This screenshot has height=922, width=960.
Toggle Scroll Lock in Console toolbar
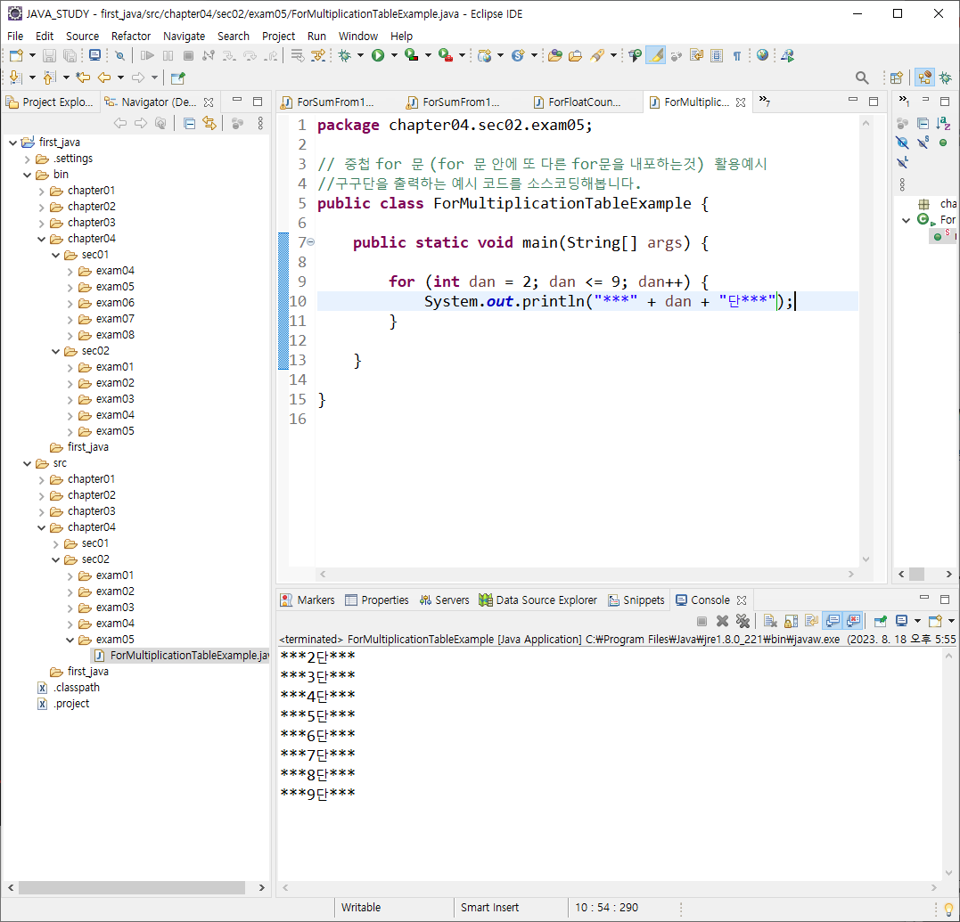click(x=791, y=621)
